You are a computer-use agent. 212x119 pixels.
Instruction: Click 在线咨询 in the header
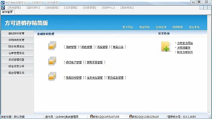click(161, 27)
